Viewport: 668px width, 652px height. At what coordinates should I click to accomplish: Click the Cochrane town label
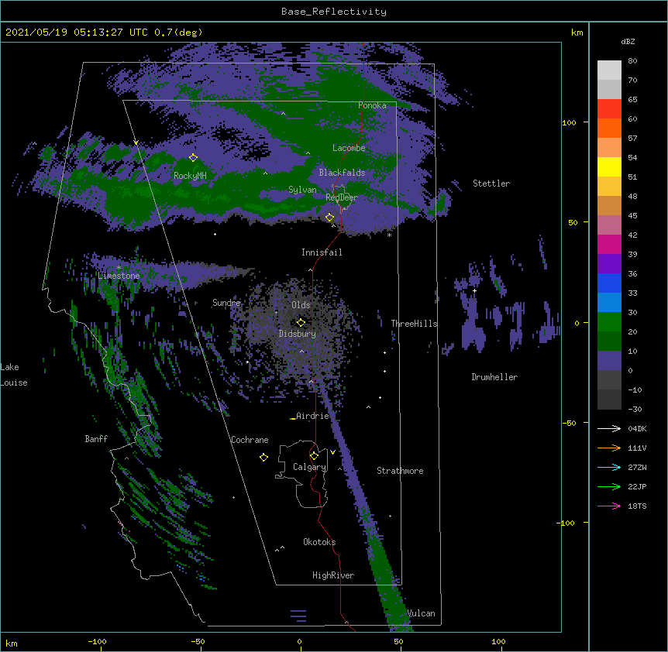click(x=250, y=440)
